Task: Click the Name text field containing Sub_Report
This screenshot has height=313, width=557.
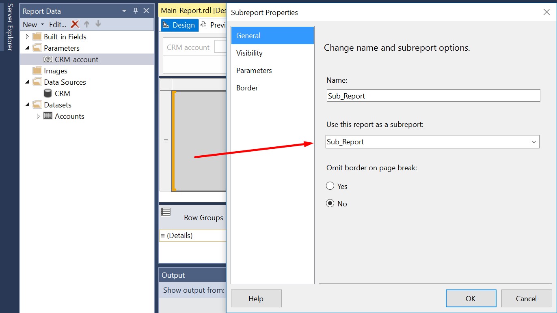Action: click(x=433, y=96)
